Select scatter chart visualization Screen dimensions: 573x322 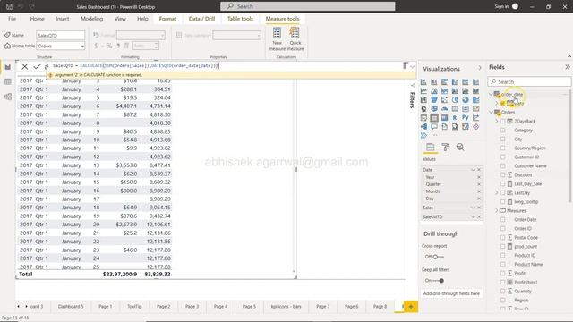coord(444,99)
